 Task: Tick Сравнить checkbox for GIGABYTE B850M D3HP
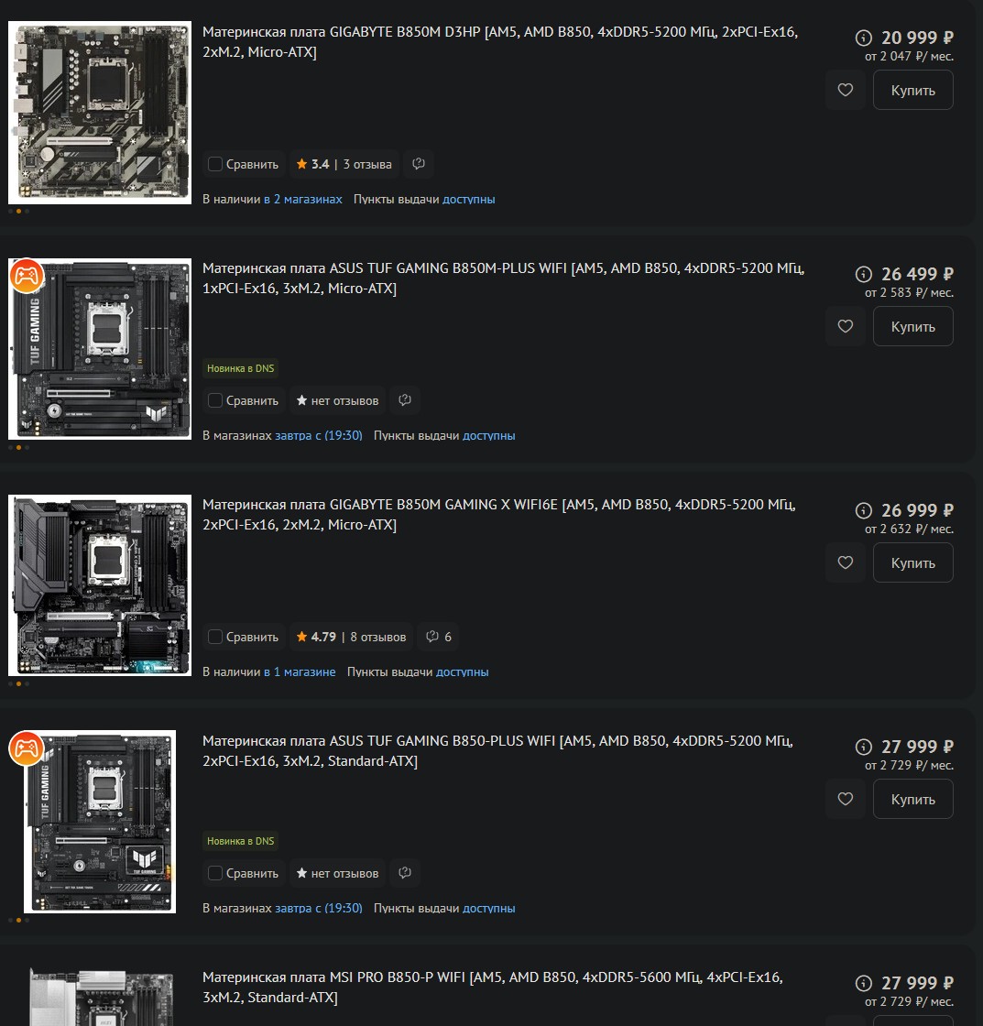[x=214, y=164]
